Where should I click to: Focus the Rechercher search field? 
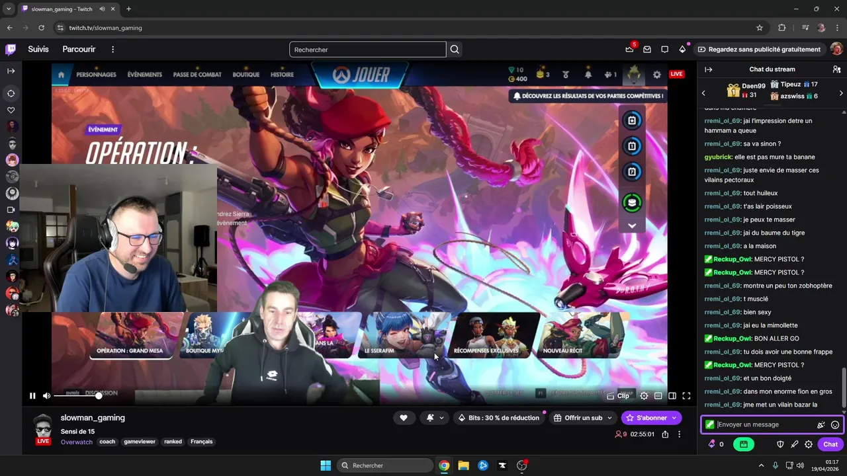click(x=367, y=50)
